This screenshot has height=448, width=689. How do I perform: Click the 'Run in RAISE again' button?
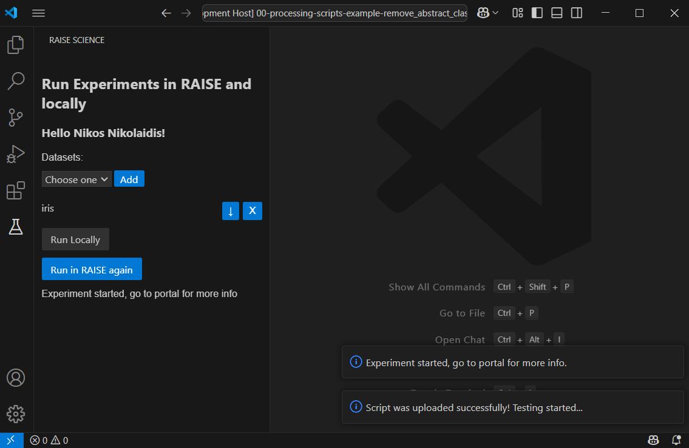[x=92, y=269]
